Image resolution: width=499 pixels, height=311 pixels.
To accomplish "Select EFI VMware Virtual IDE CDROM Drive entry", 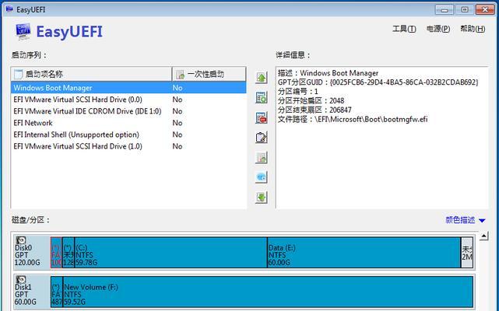I will tap(128, 111).
